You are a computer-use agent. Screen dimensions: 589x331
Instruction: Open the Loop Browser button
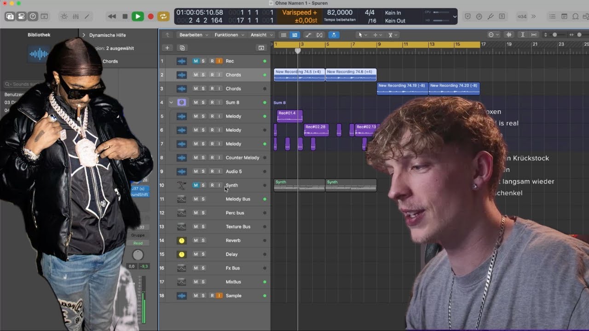pyautogui.click(x=575, y=17)
